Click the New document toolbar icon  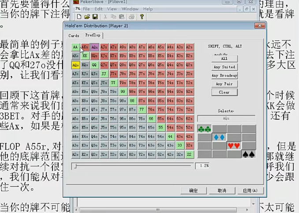click(x=79, y=17)
